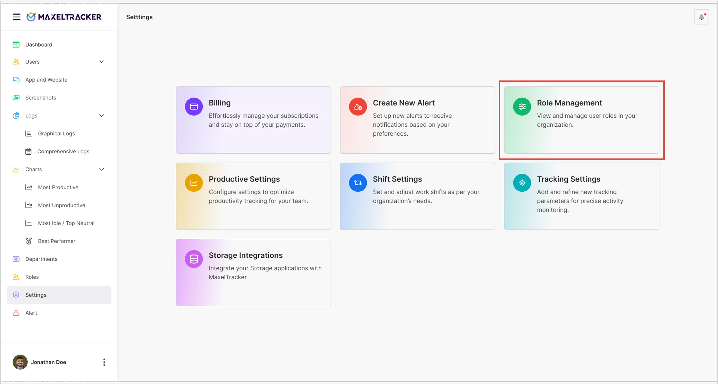Expand the Users submenu chevron
Image resolution: width=718 pixels, height=384 pixels.
102,62
